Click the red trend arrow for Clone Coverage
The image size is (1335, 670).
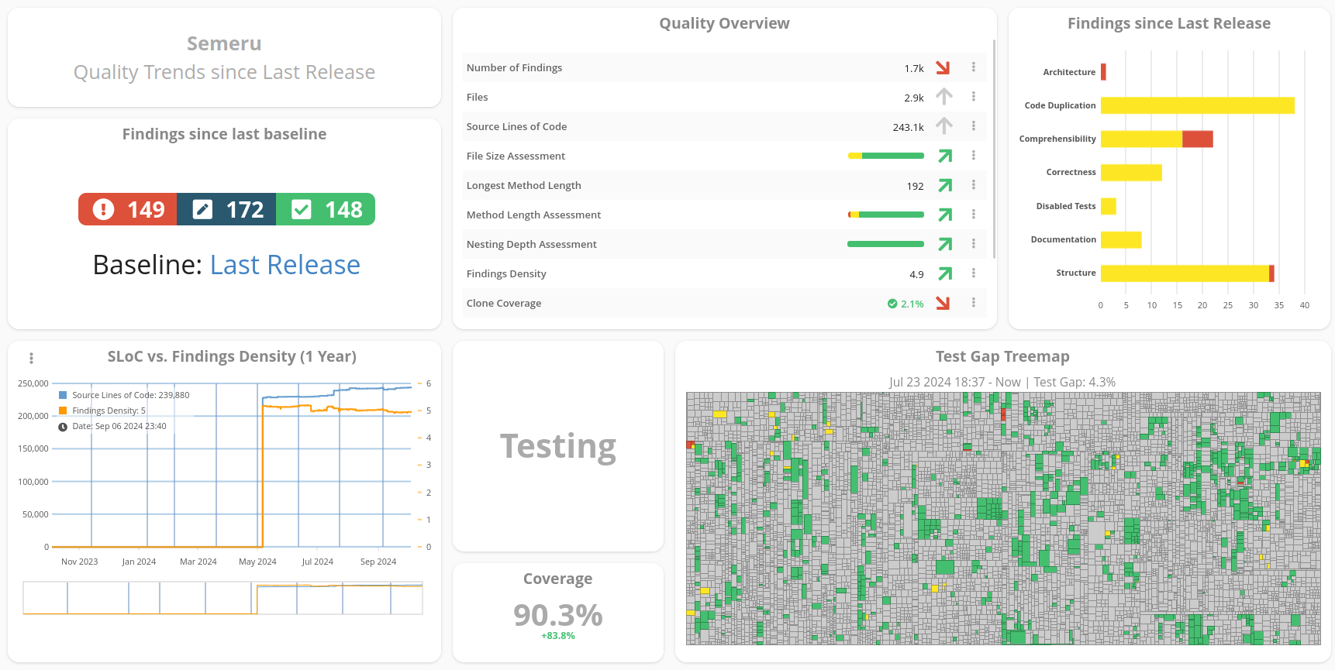(x=943, y=303)
